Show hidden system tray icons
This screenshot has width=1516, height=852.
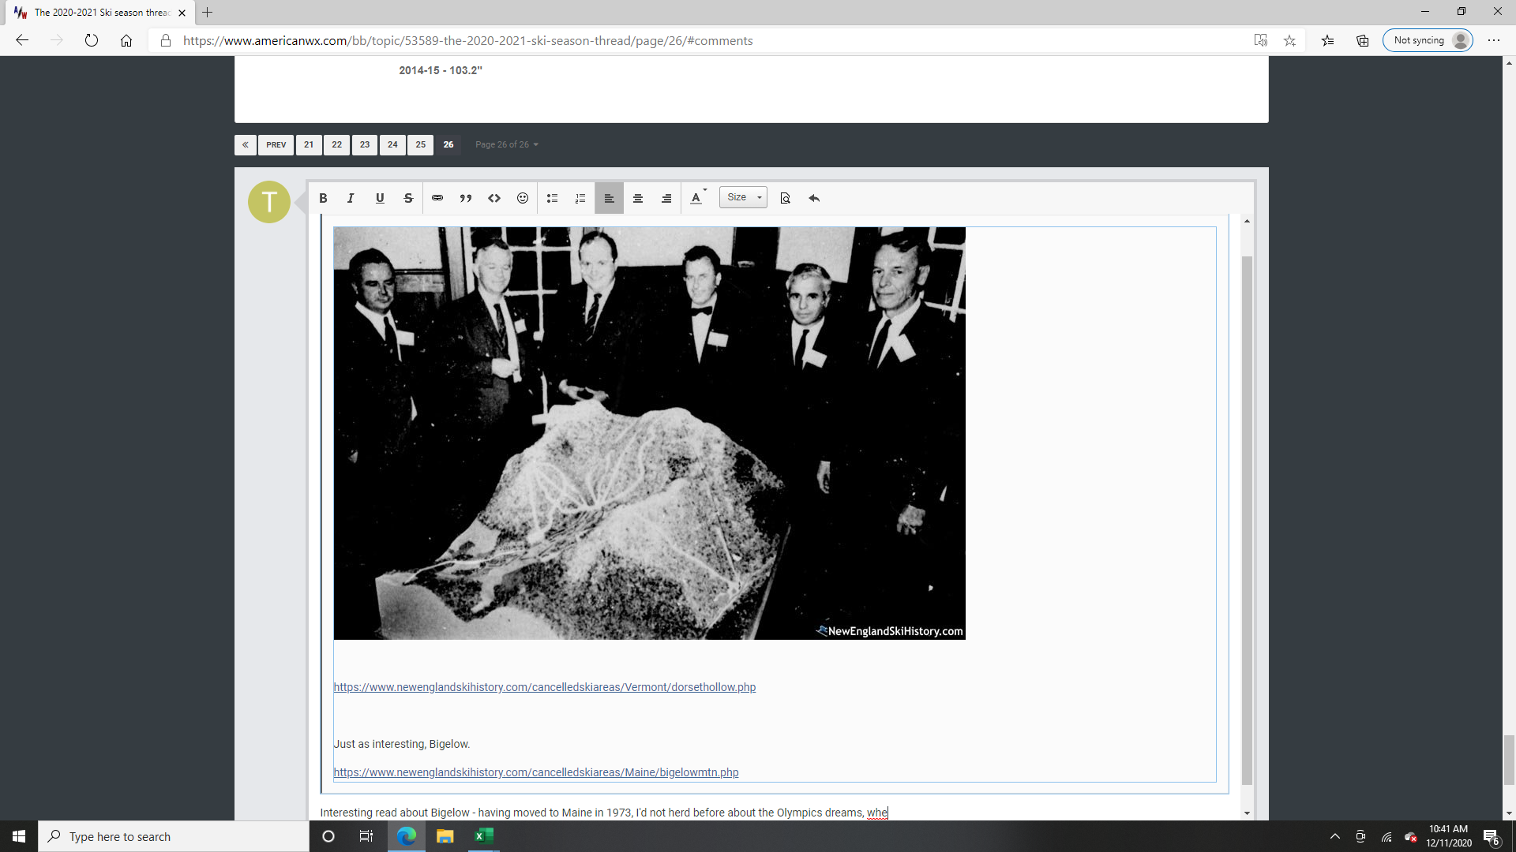click(x=1335, y=836)
